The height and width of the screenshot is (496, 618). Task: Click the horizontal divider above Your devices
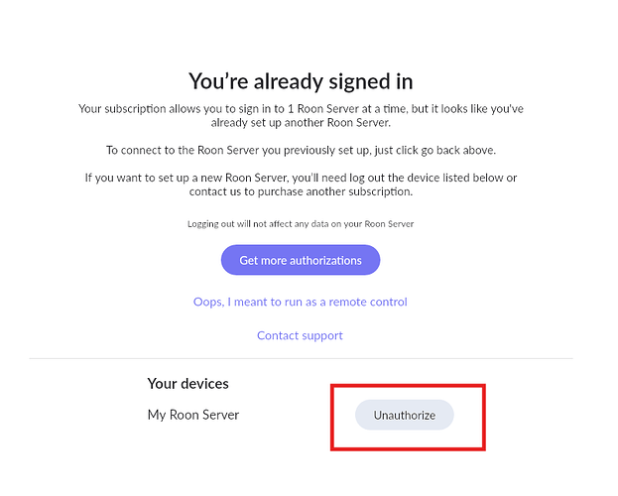301,358
